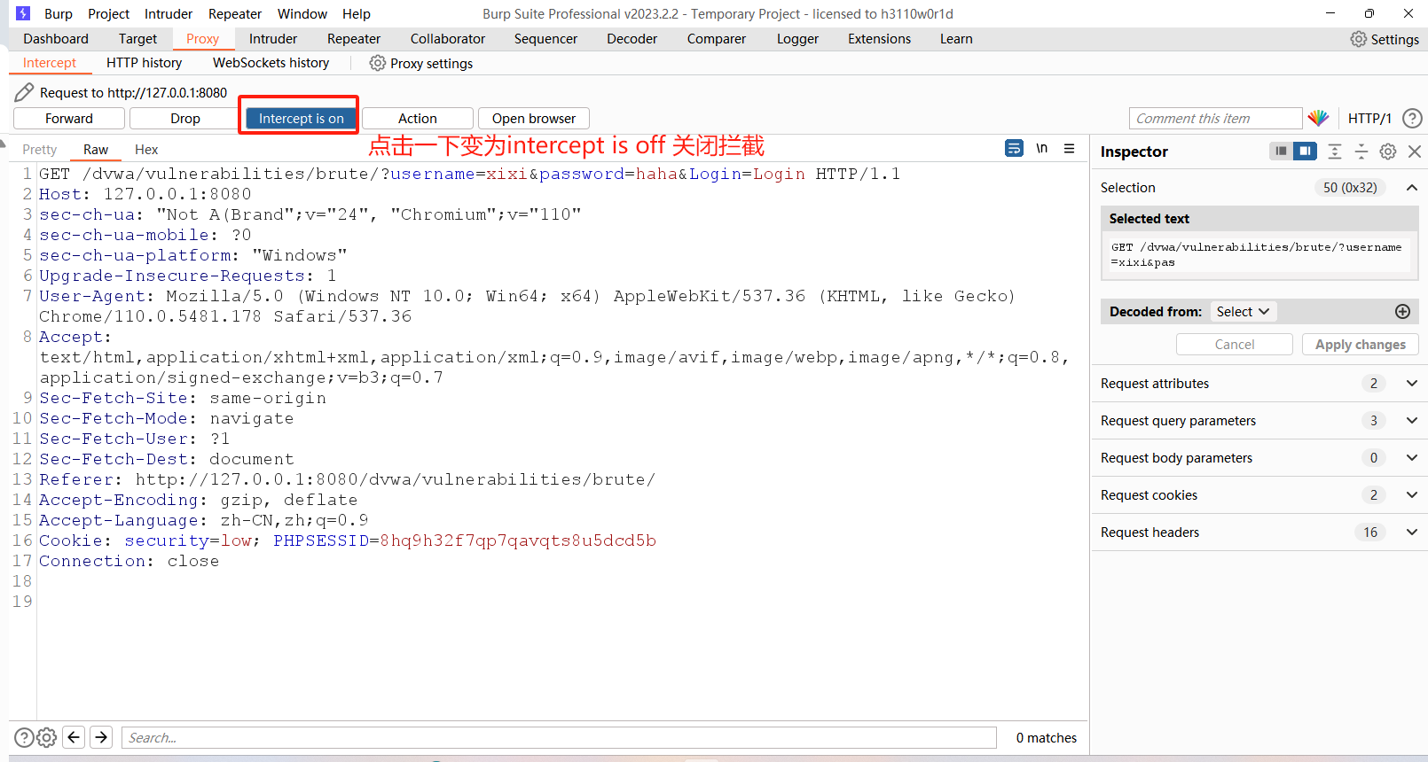Click the Cookie header line in request
Image resolution: width=1428 pixels, height=762 pixels.
tap(348, 540)
